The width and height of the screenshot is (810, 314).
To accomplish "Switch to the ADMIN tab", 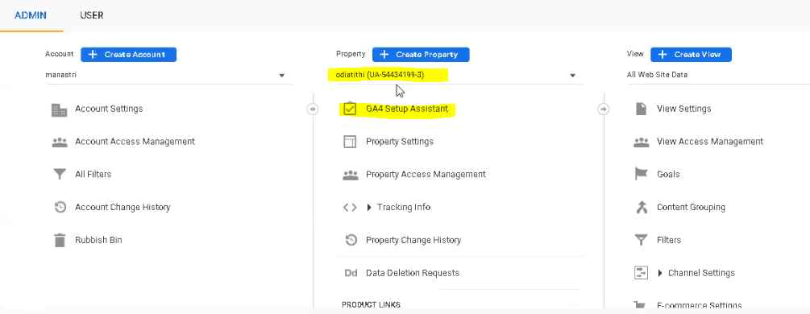I will [31, 15].
